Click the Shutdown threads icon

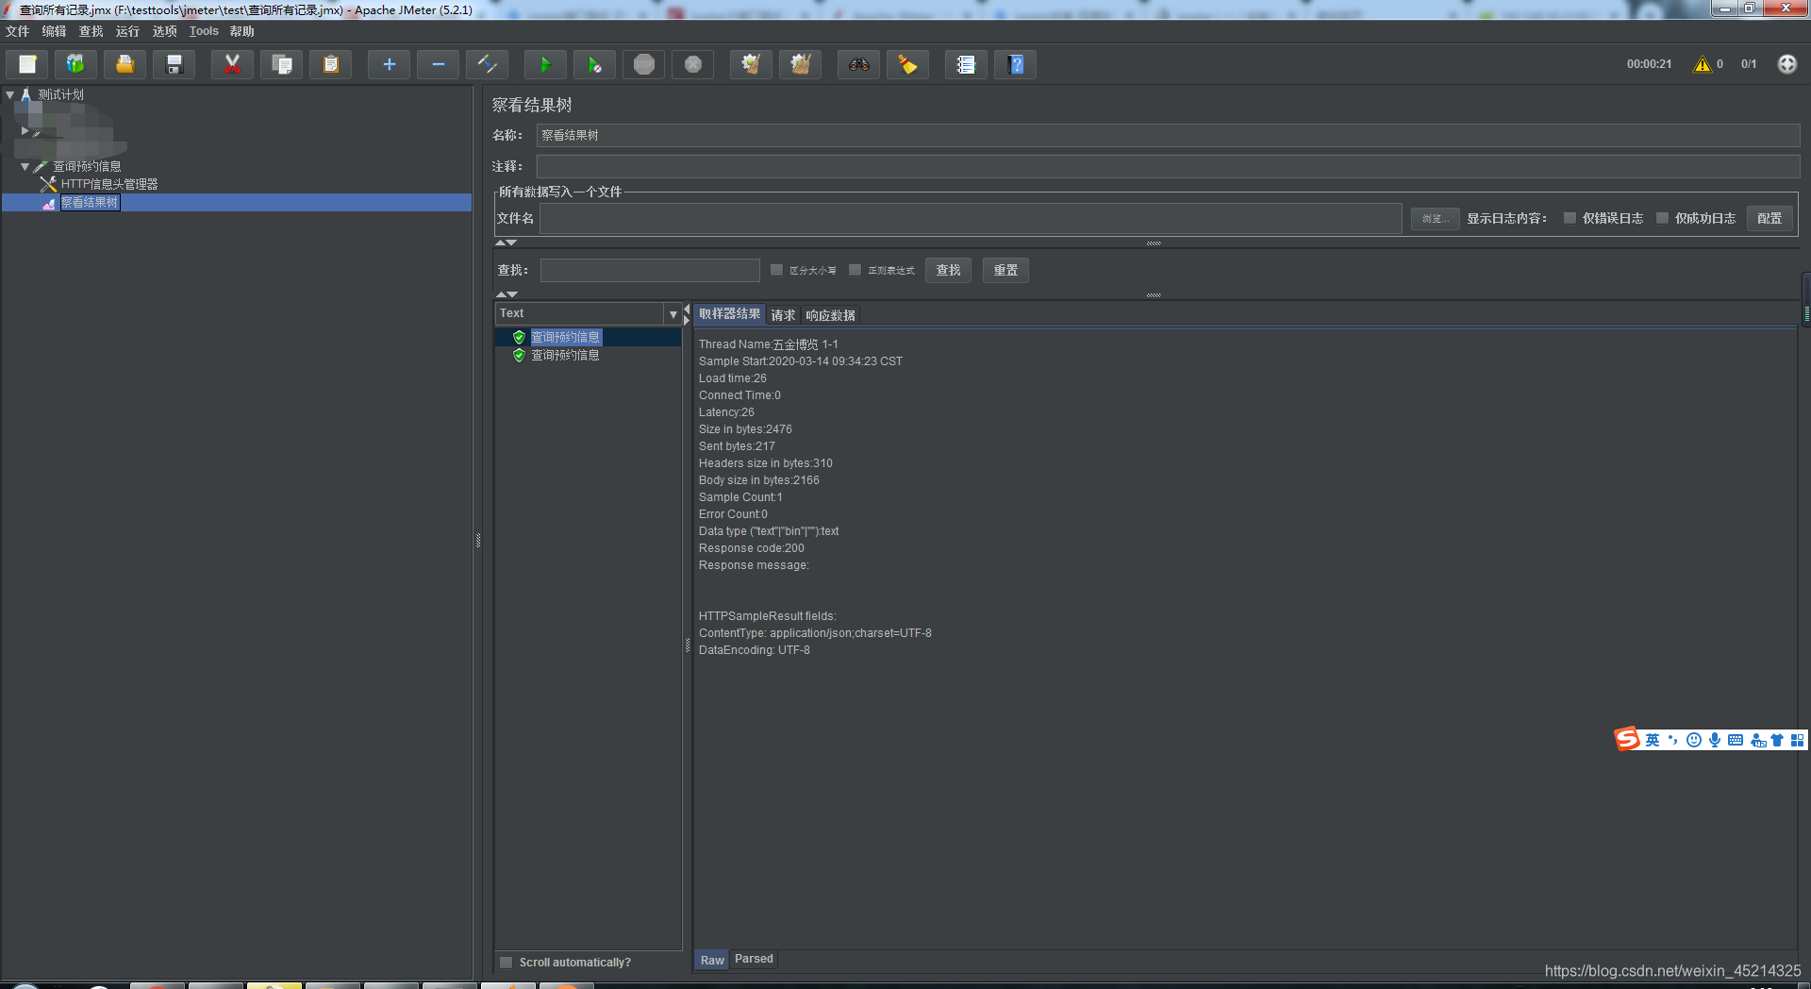692,64
